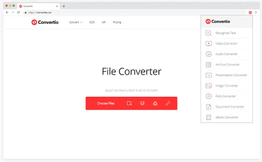Viewport: 262px width, 162px height.
Task: Click the Document Converter icon
Action: point(208,107)
